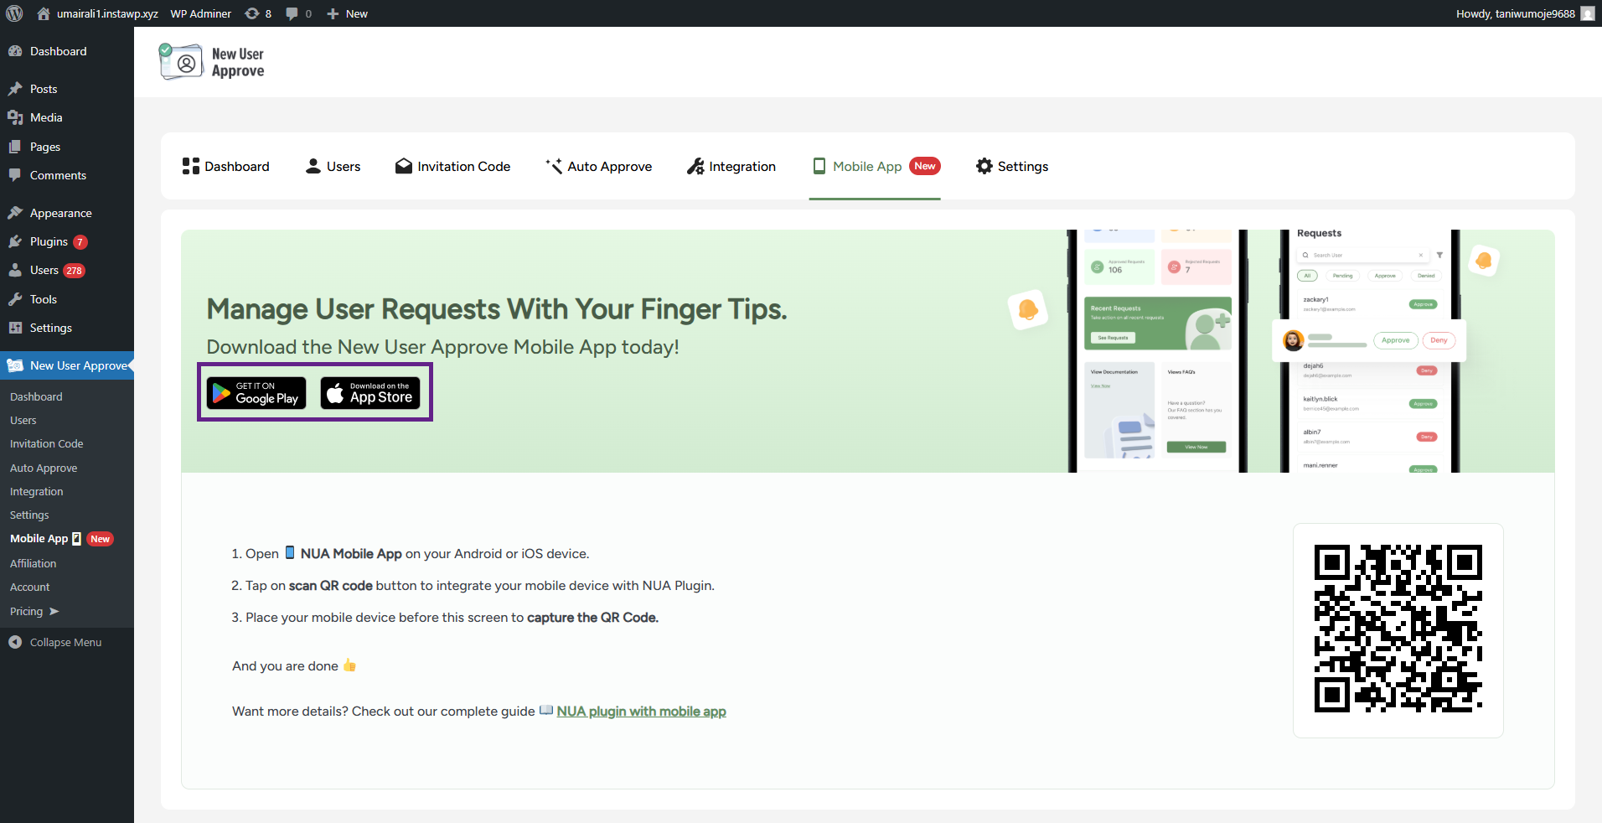Open the NUA plugin with mobile app guide
The image size is (1602, 823).
click(x=641, y=711)
